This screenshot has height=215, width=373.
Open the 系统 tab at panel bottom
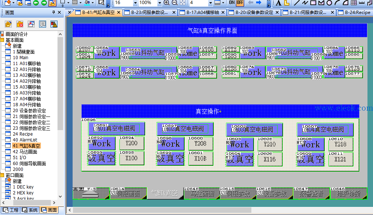tap(30, 210)
